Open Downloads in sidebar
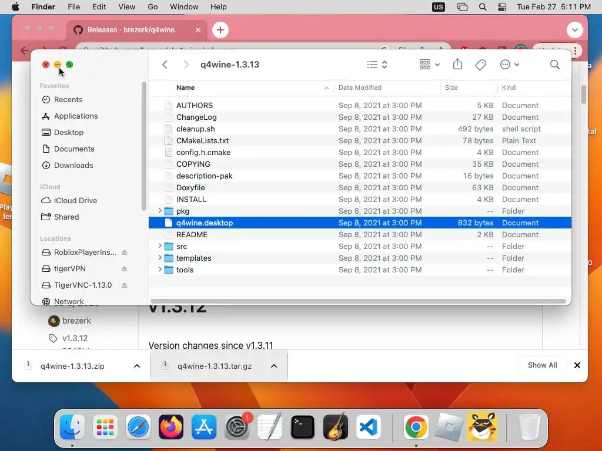 [73, 165]
